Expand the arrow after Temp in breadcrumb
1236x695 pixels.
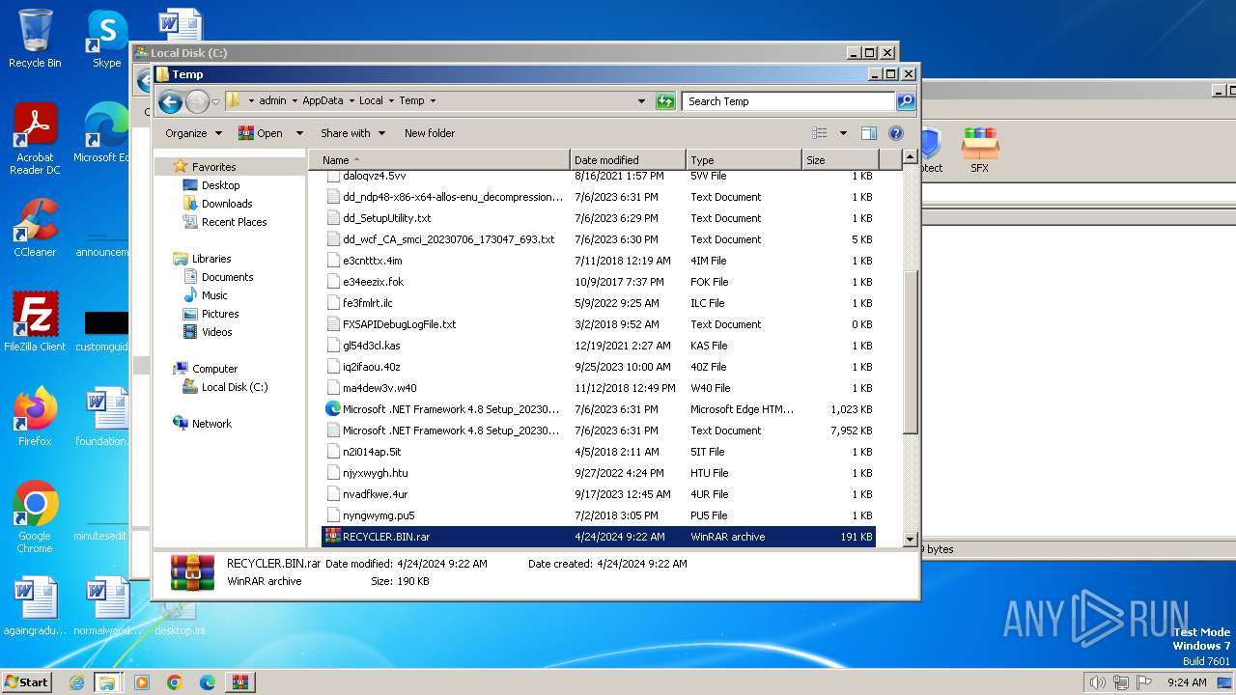pyautogui.click(x=433, y=100)
